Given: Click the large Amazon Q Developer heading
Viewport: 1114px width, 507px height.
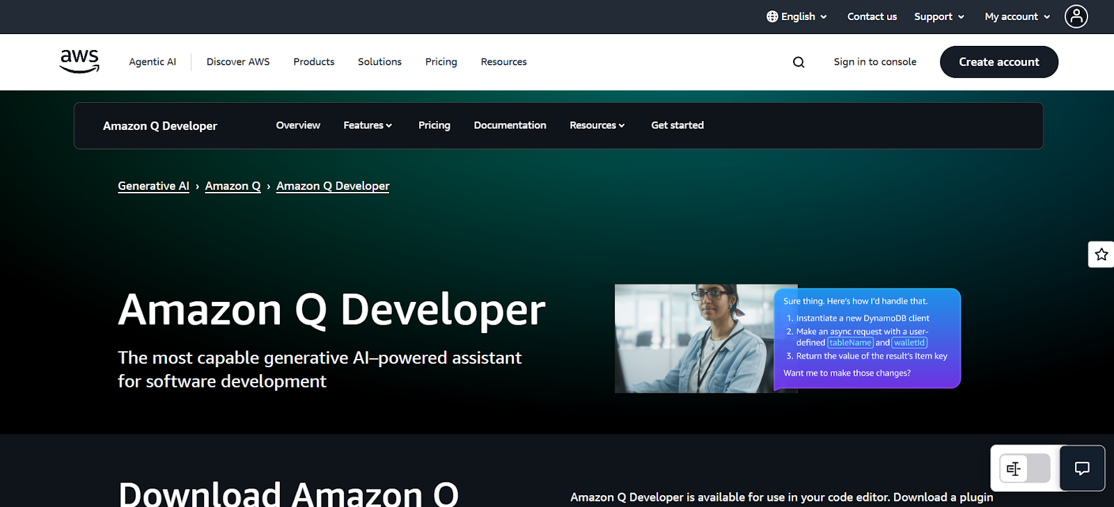Looking at the screenshot, I should click(332, 309).
